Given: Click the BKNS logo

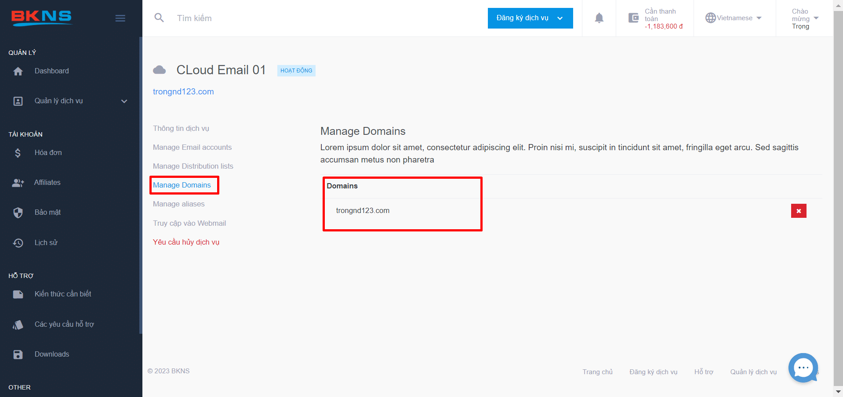Looking at the screenshot, I should point(42,18).
